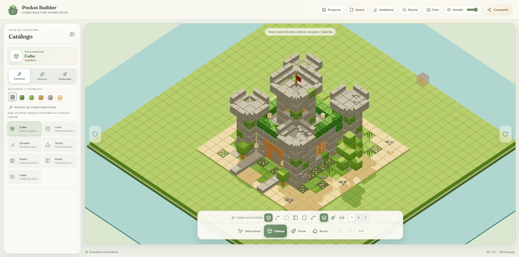Screen dimensions: 519x257
Task: Select the stone brick recent material swatch
Action: pos(12,97)
